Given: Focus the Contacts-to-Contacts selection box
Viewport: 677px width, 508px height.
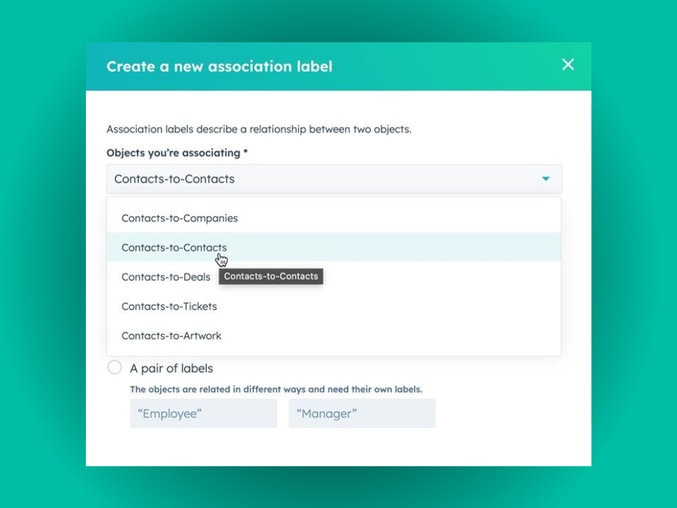Looking at the screenshot, I should pyautogui.click(x=333, y=179).
